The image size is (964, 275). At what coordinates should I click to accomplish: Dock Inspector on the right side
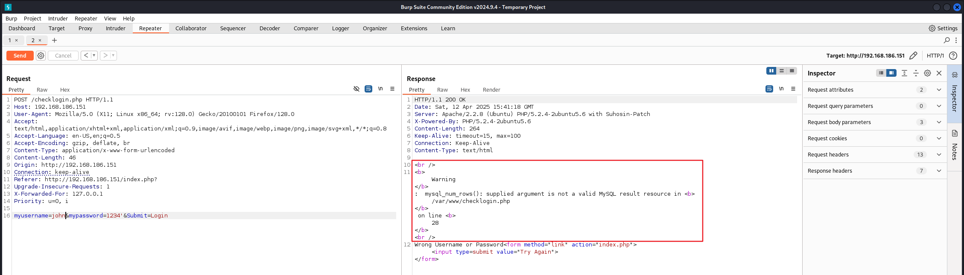pos(891,73)
